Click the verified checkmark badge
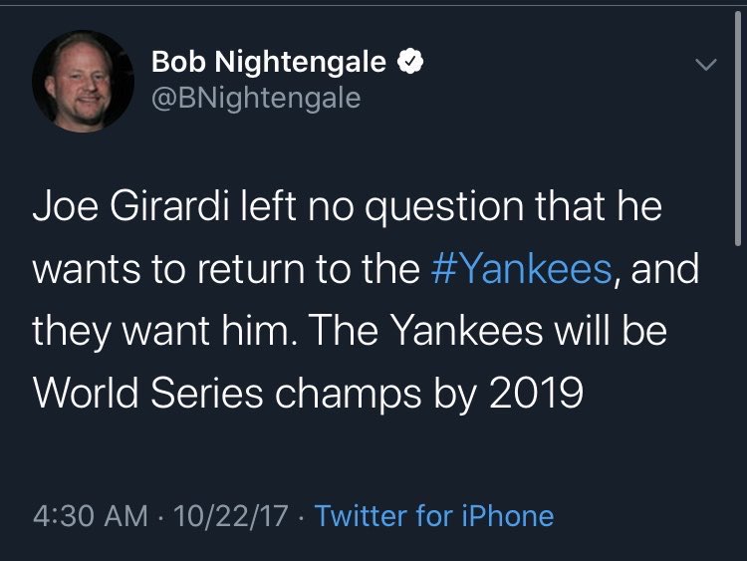747x561 pixels. click(x=409, y=63)
